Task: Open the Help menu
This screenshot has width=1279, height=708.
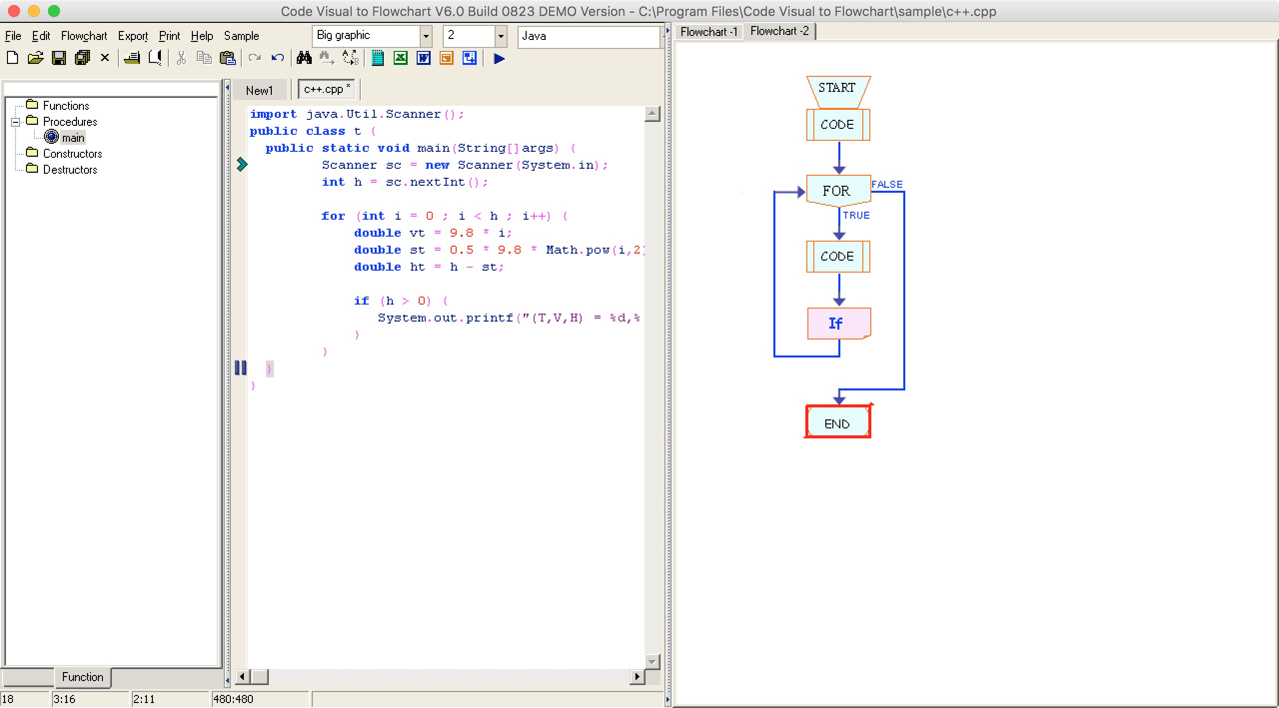Action: (x=202, y=36)
